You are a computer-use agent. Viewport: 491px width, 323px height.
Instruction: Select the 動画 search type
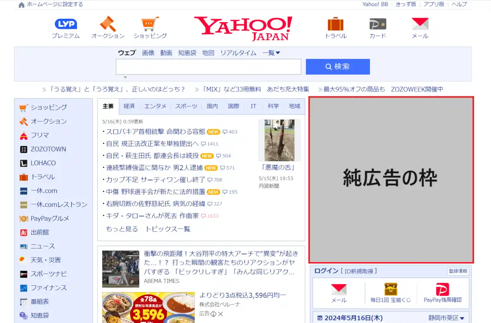coord(166,53)
